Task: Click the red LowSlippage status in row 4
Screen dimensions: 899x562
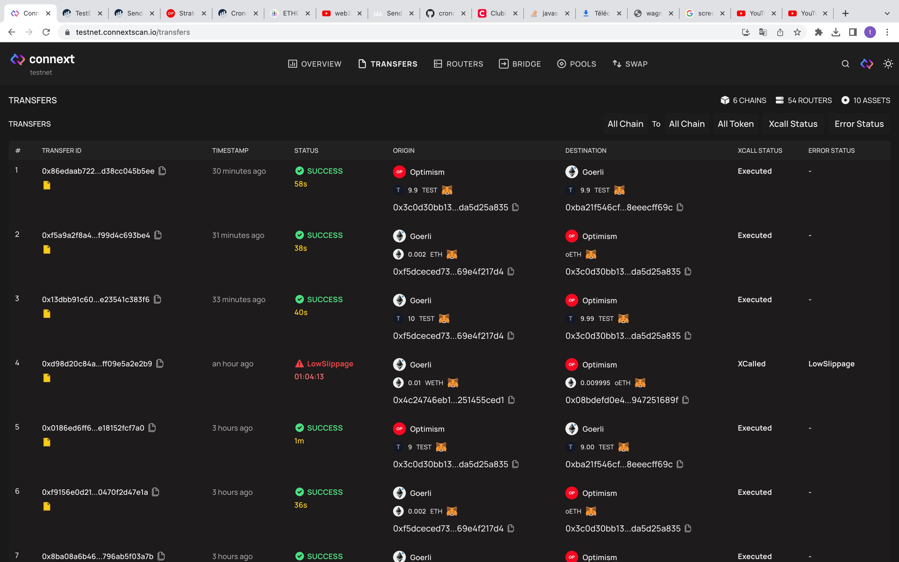Action: pos(324,363)
